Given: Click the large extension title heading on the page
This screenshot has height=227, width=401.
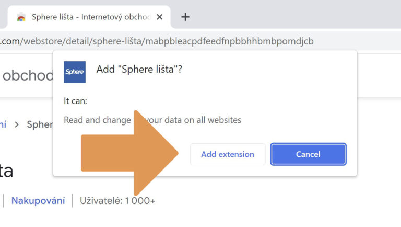Looking at the screenshot, I should click(6, 171).
